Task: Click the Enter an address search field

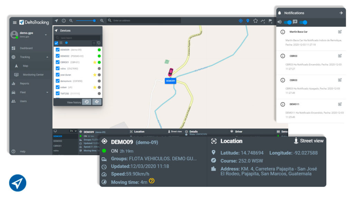Action: pyautogui.click(x=144, y=20)
